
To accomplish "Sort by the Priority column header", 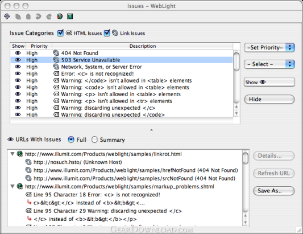I will (x=39, y=46).
